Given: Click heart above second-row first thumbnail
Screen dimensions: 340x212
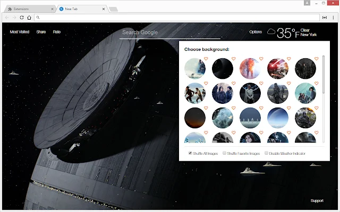Looking at the screenshot, I should [206, 83].
